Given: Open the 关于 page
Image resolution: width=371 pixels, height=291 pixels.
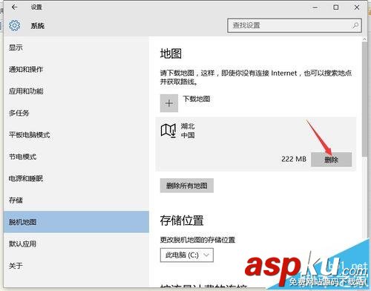Looking at the screenshot, I should (76, 266).
